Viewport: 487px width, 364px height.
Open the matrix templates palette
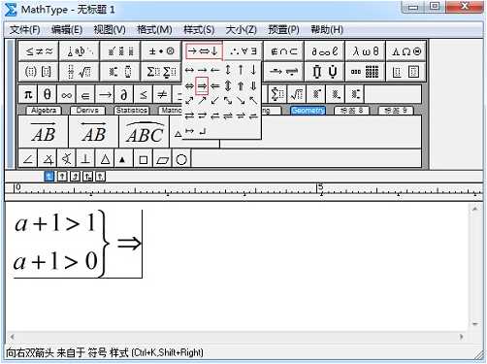(365, 71)
